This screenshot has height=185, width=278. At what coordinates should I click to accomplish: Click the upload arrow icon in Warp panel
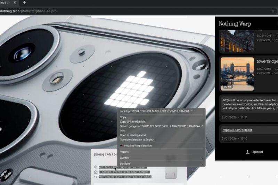(247, 152)
